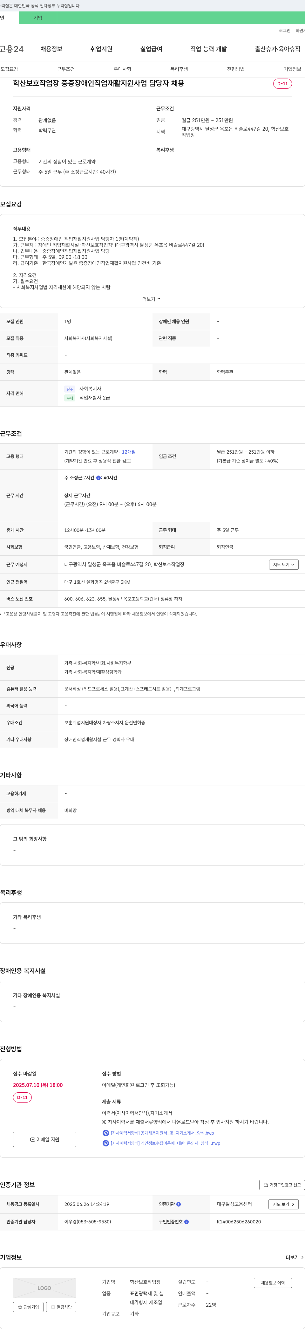Image resolution: width=305 pixels, height=1329 pixels.
Task: Click the 사회복지사(사회복지시설) job type text
Action: point(88,338)
